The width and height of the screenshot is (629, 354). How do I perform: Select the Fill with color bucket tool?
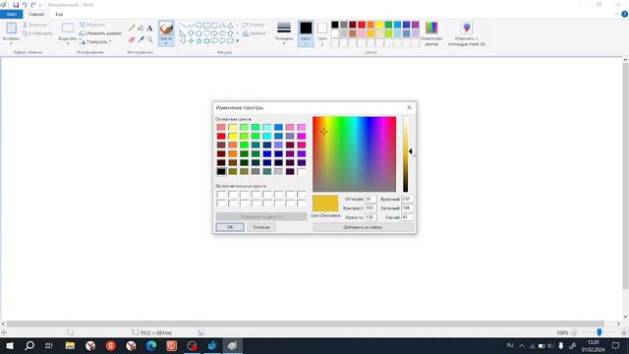(141, 29)
